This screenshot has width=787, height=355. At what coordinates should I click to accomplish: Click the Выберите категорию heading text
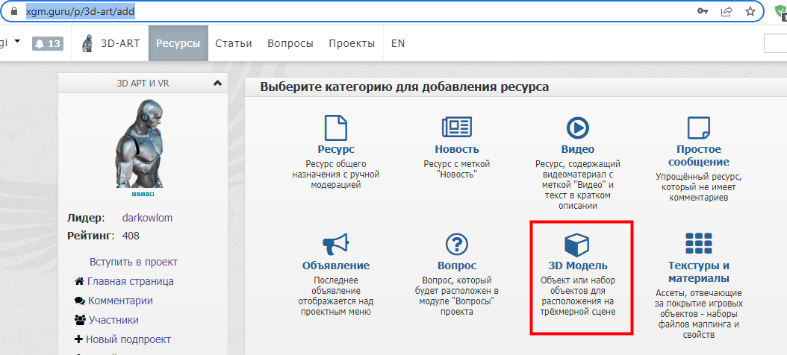click(404, 87)
